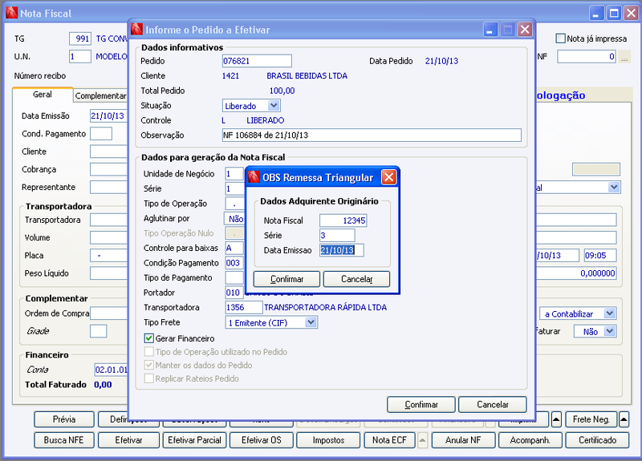Switch to the Complementar tab in Nota Fiscal

coord(101,95)
